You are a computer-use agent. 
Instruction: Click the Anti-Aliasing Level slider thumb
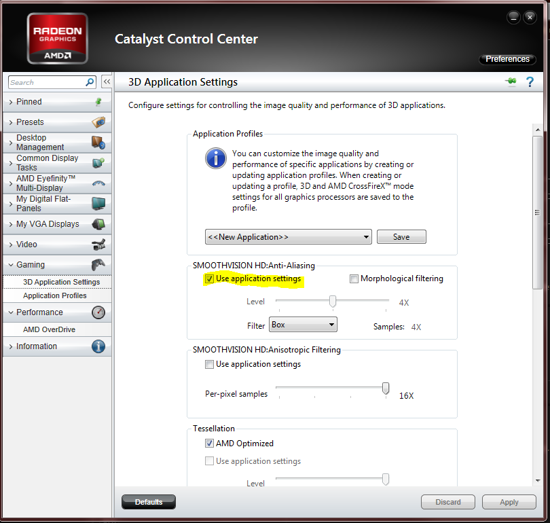click(333, 302)
